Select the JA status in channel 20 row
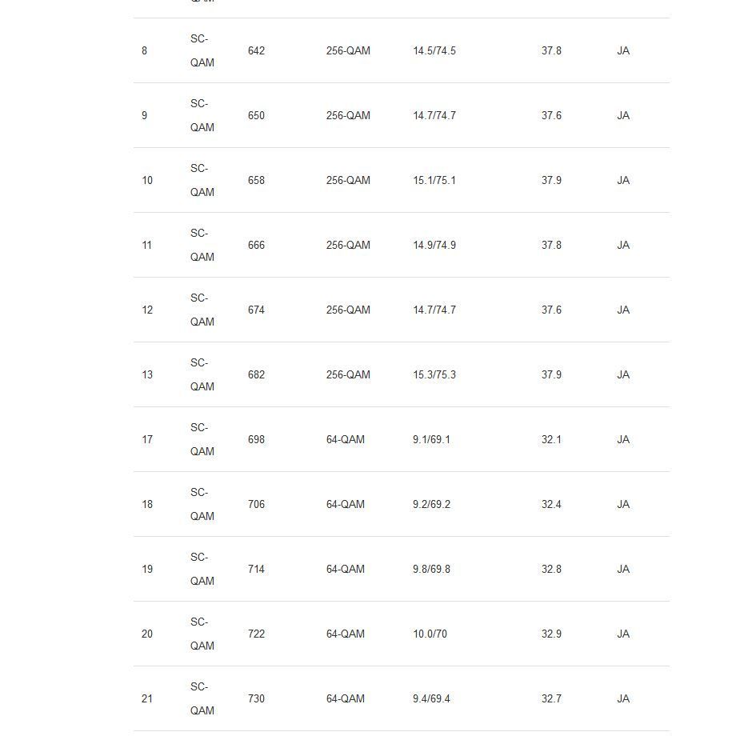The image size is (740, 740). point(623,634)
